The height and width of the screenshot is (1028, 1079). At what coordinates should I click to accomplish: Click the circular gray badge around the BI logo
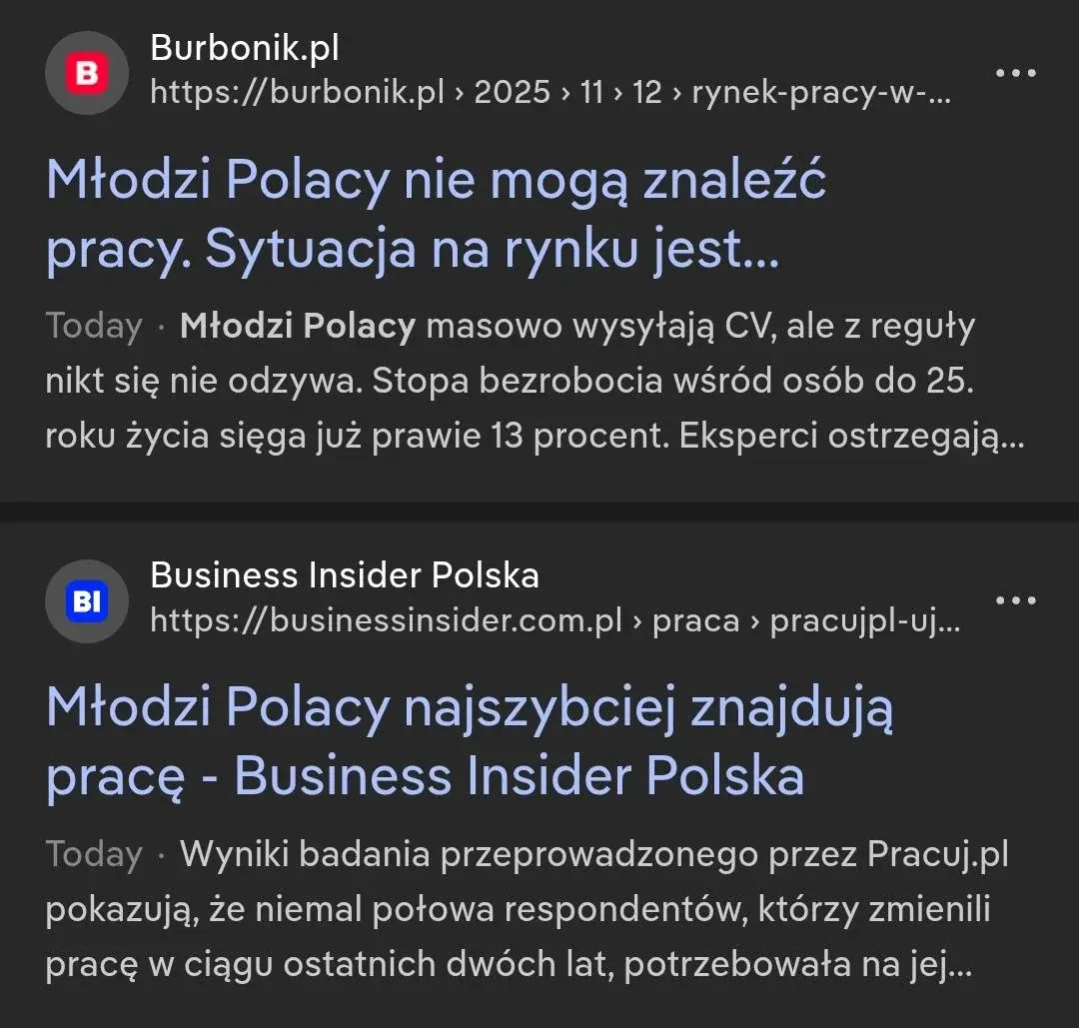pos(86,600)
